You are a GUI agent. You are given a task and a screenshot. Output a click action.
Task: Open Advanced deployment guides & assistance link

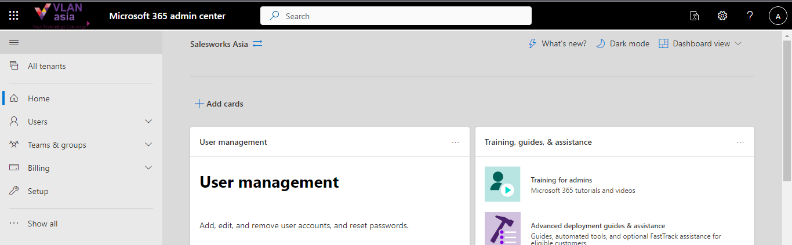[598, 226]
